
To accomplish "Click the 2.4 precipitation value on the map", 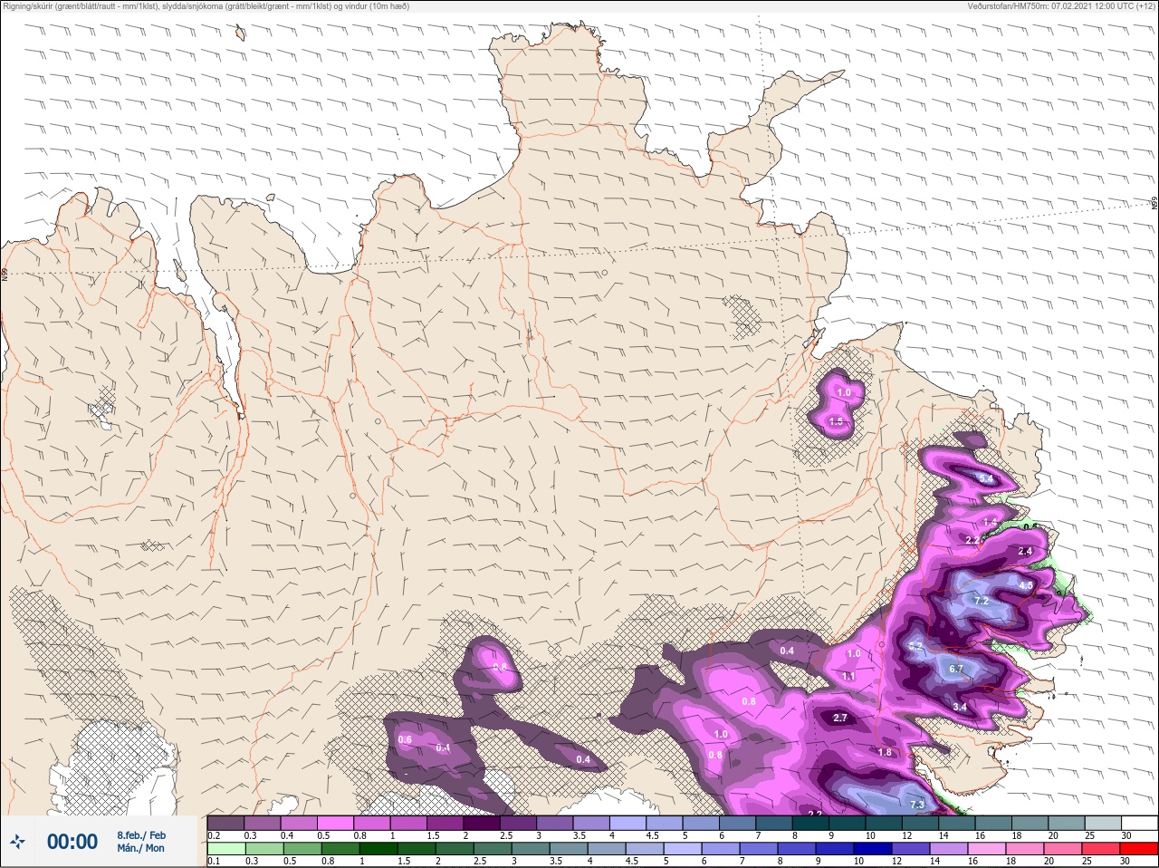I will click(1025, 551).
